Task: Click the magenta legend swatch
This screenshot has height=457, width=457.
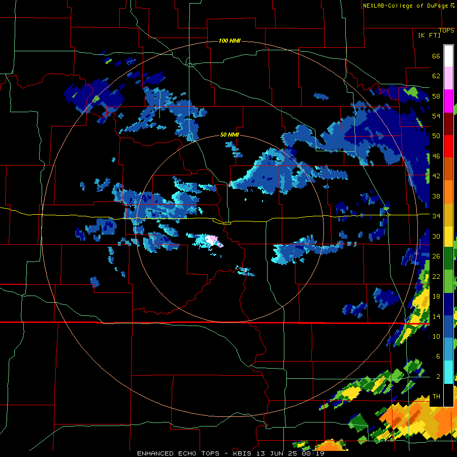Action: [448, 101]
